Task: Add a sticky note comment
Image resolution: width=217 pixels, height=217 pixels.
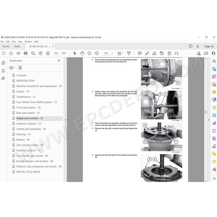Action: pos(139,53)
